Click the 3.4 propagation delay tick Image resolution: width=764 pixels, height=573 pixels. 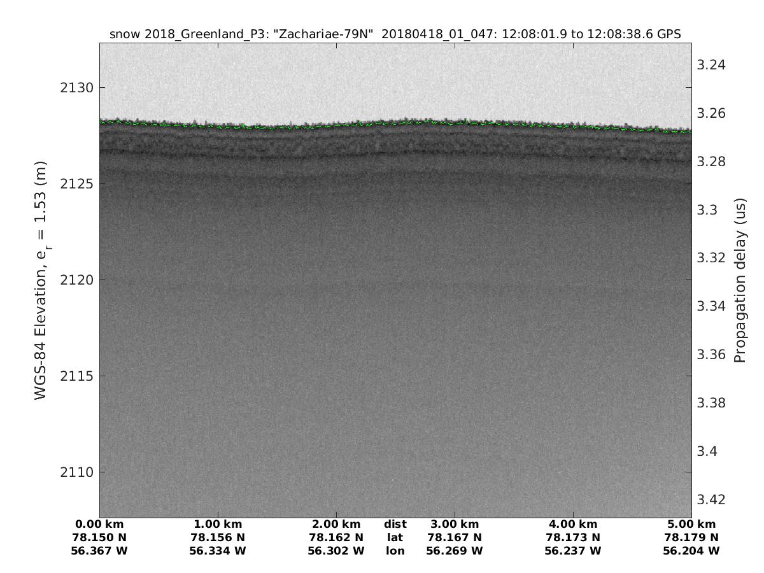pyautogui.click(x=708, y=451)
